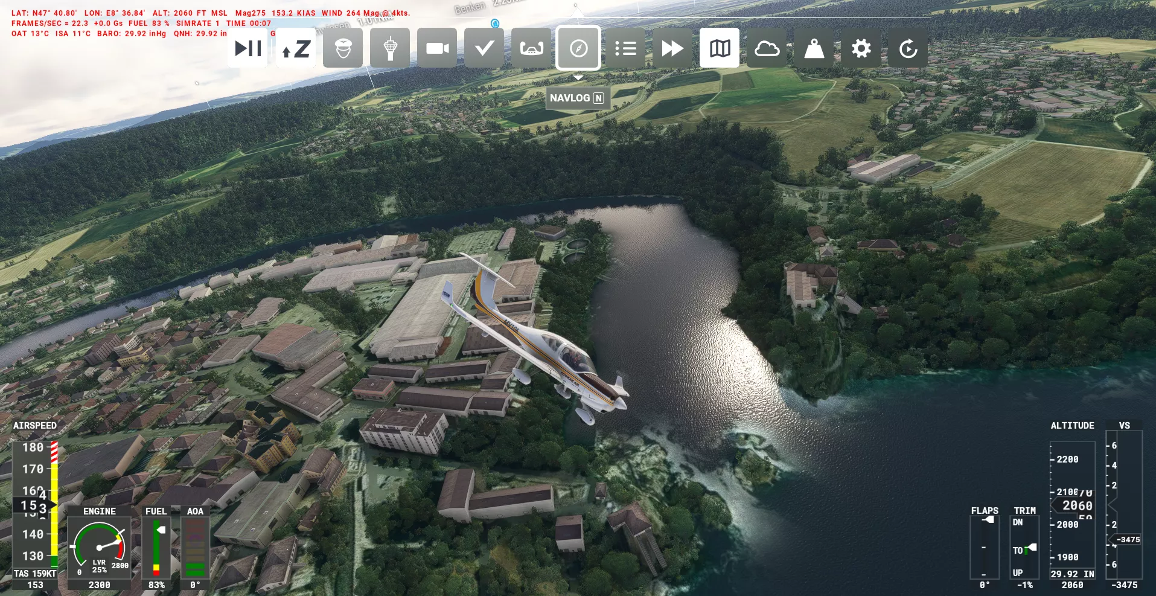Open the weight and balance icon

click(814, 48)
